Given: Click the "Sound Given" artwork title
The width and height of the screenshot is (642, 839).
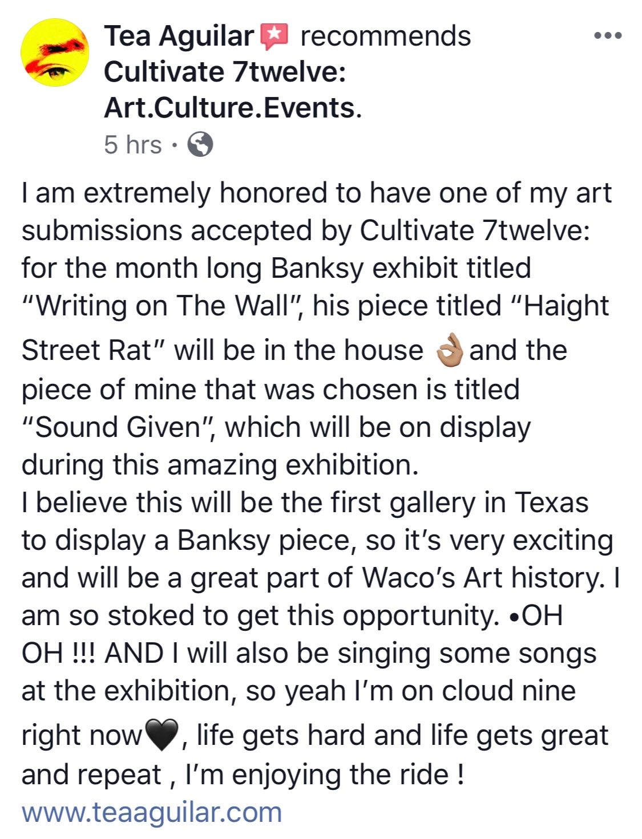Looking at the screenshot, I should [118, 427].
